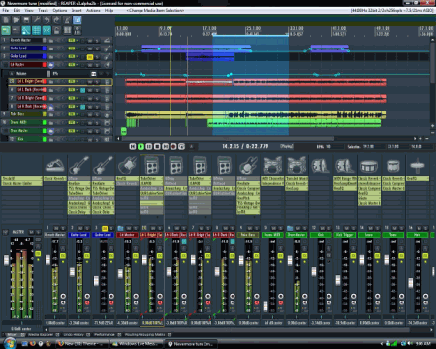436x349 pixels.
Task: Toggle solo on Guitar Lead track 2
Action: click(97, 48)
